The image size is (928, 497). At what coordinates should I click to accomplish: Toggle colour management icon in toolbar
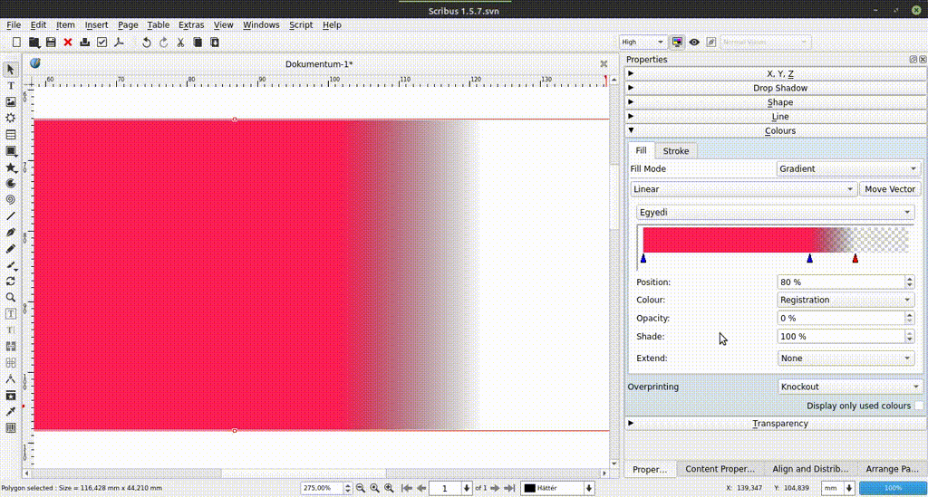677,42
